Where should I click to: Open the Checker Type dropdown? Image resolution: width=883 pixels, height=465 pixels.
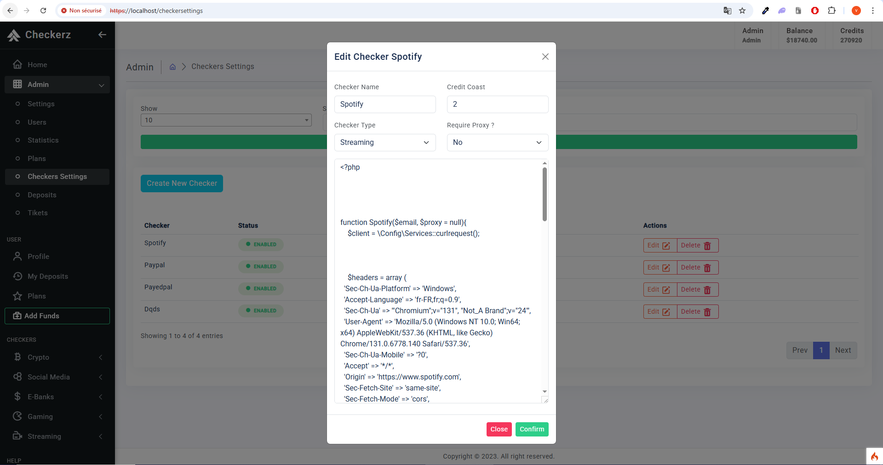(385, 143)
